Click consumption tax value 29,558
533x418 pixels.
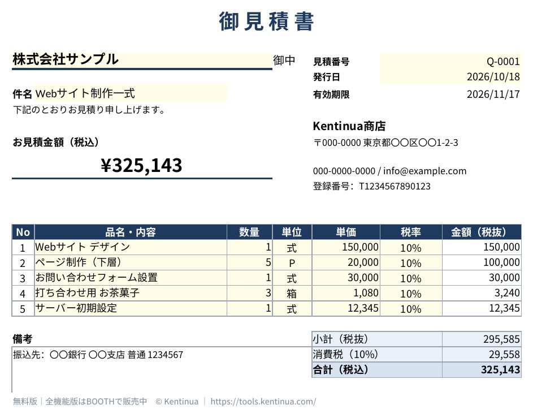482,355
